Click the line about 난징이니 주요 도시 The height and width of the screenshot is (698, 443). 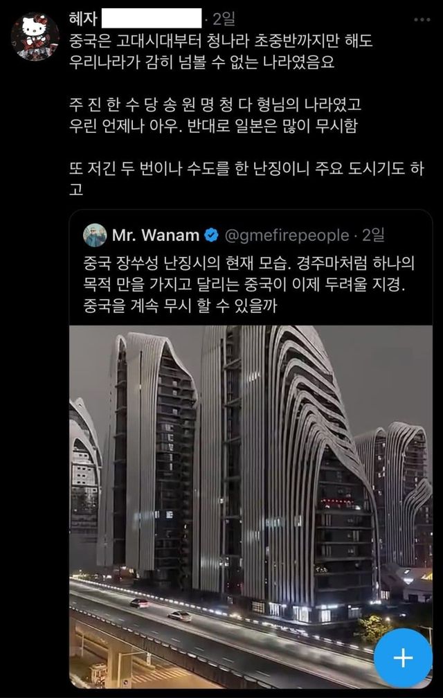(x=246, y=169)
